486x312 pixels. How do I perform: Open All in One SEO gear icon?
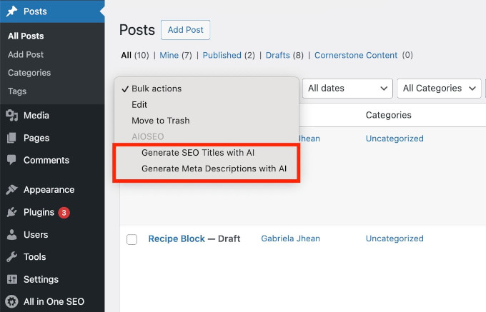click(x=11, y=301)
